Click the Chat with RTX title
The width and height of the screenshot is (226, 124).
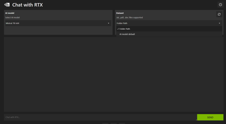tap(27, 5)
